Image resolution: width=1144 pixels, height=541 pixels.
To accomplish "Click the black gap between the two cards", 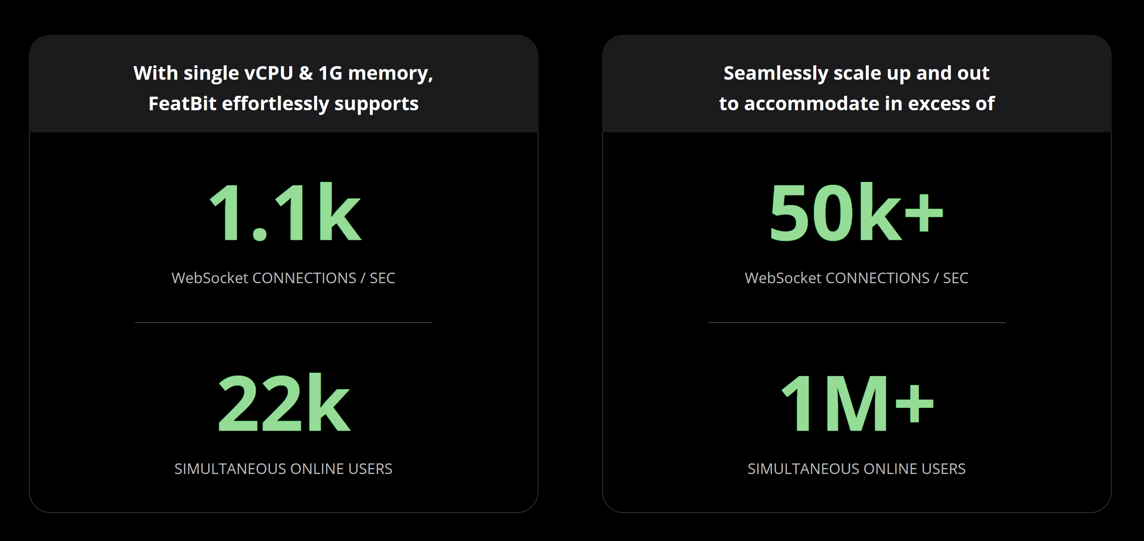I will click(x=570, y=273).
